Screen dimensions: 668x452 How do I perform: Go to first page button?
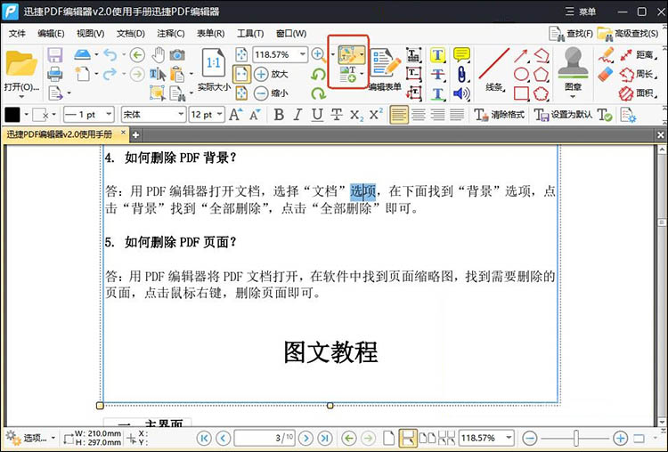(204, 438)
